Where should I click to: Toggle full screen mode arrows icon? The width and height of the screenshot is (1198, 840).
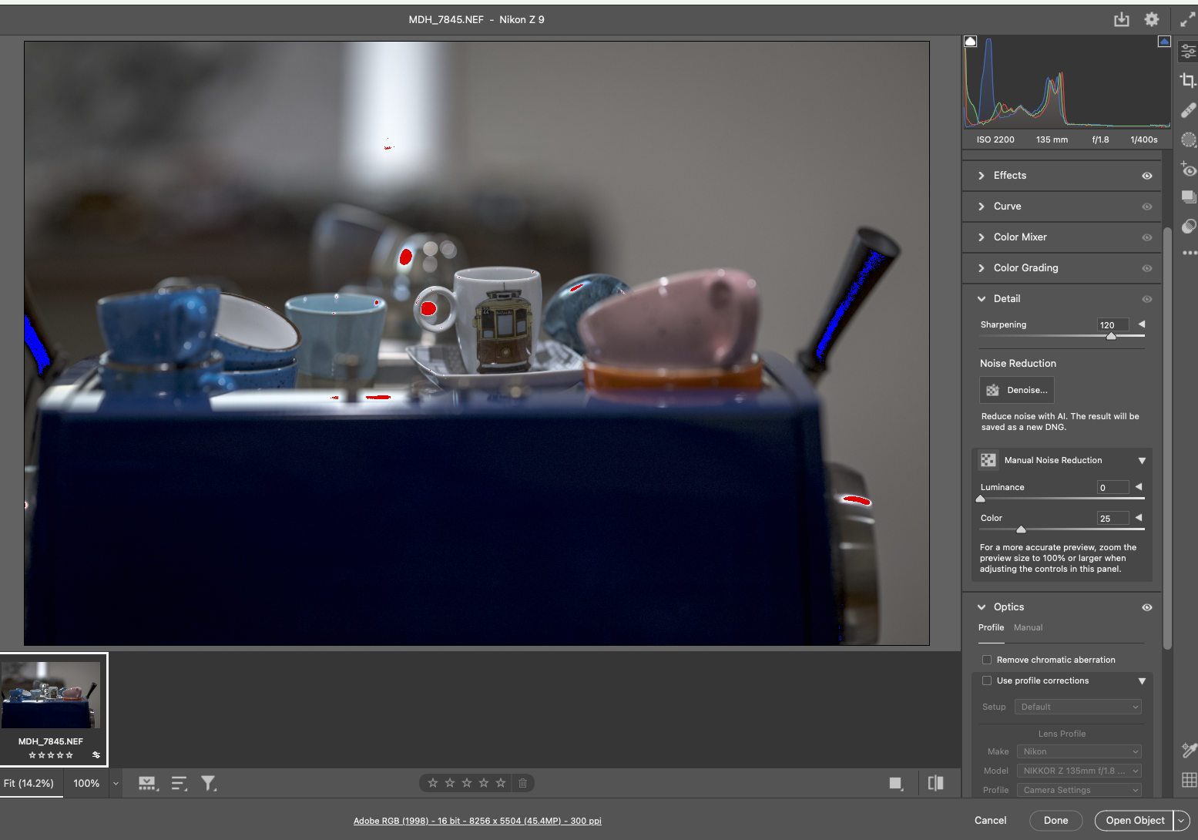1188,19
